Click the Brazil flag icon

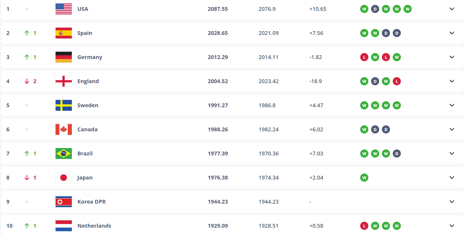[64, 154]
